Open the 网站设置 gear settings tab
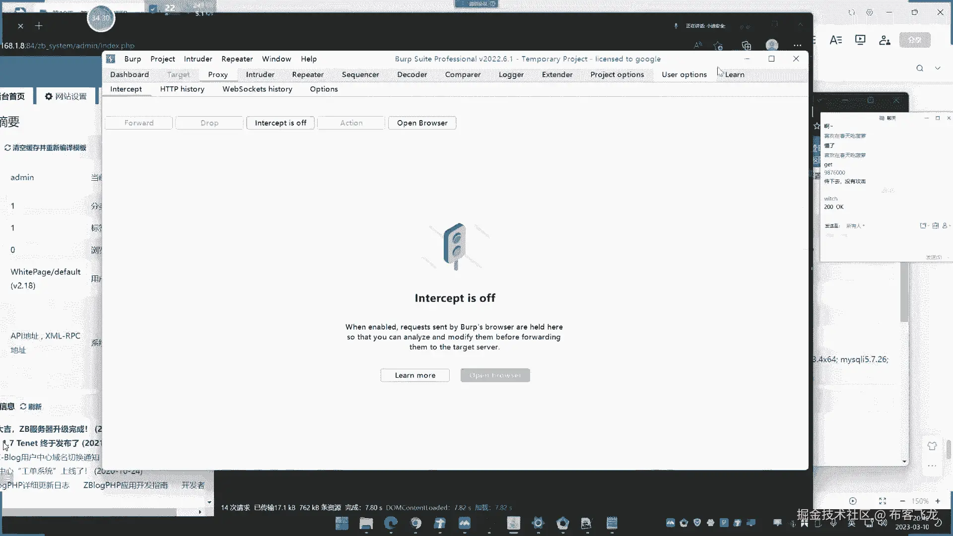Screen dimensions: 953x536 (x=66, y=96)
